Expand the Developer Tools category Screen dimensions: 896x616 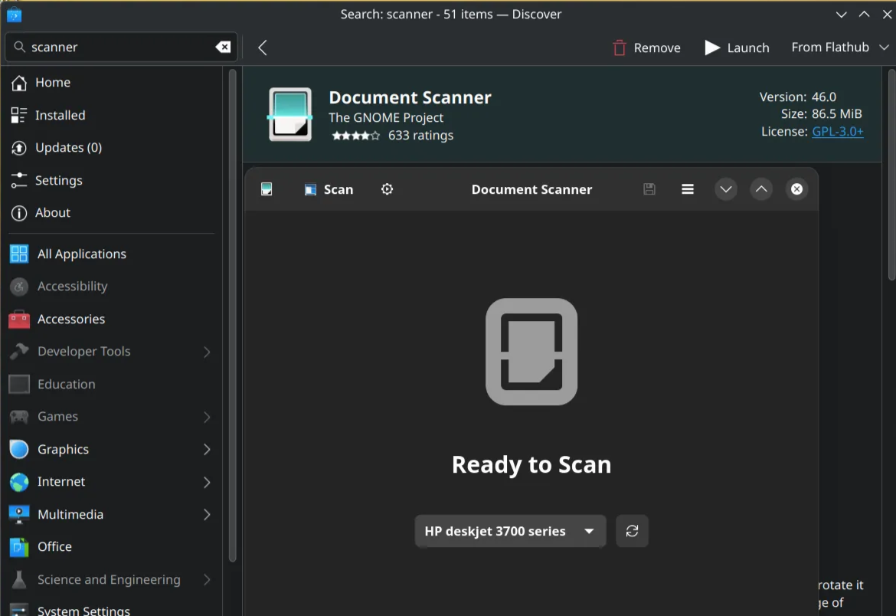pos(207,352)
